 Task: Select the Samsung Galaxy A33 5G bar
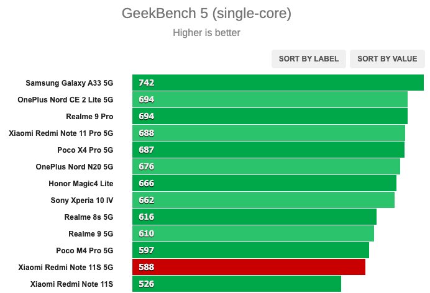click(278, 83)
